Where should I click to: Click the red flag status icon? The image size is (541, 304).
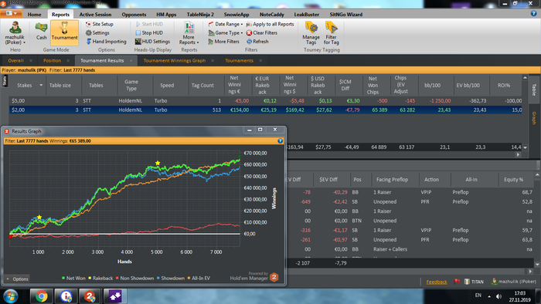pos(458,282)
